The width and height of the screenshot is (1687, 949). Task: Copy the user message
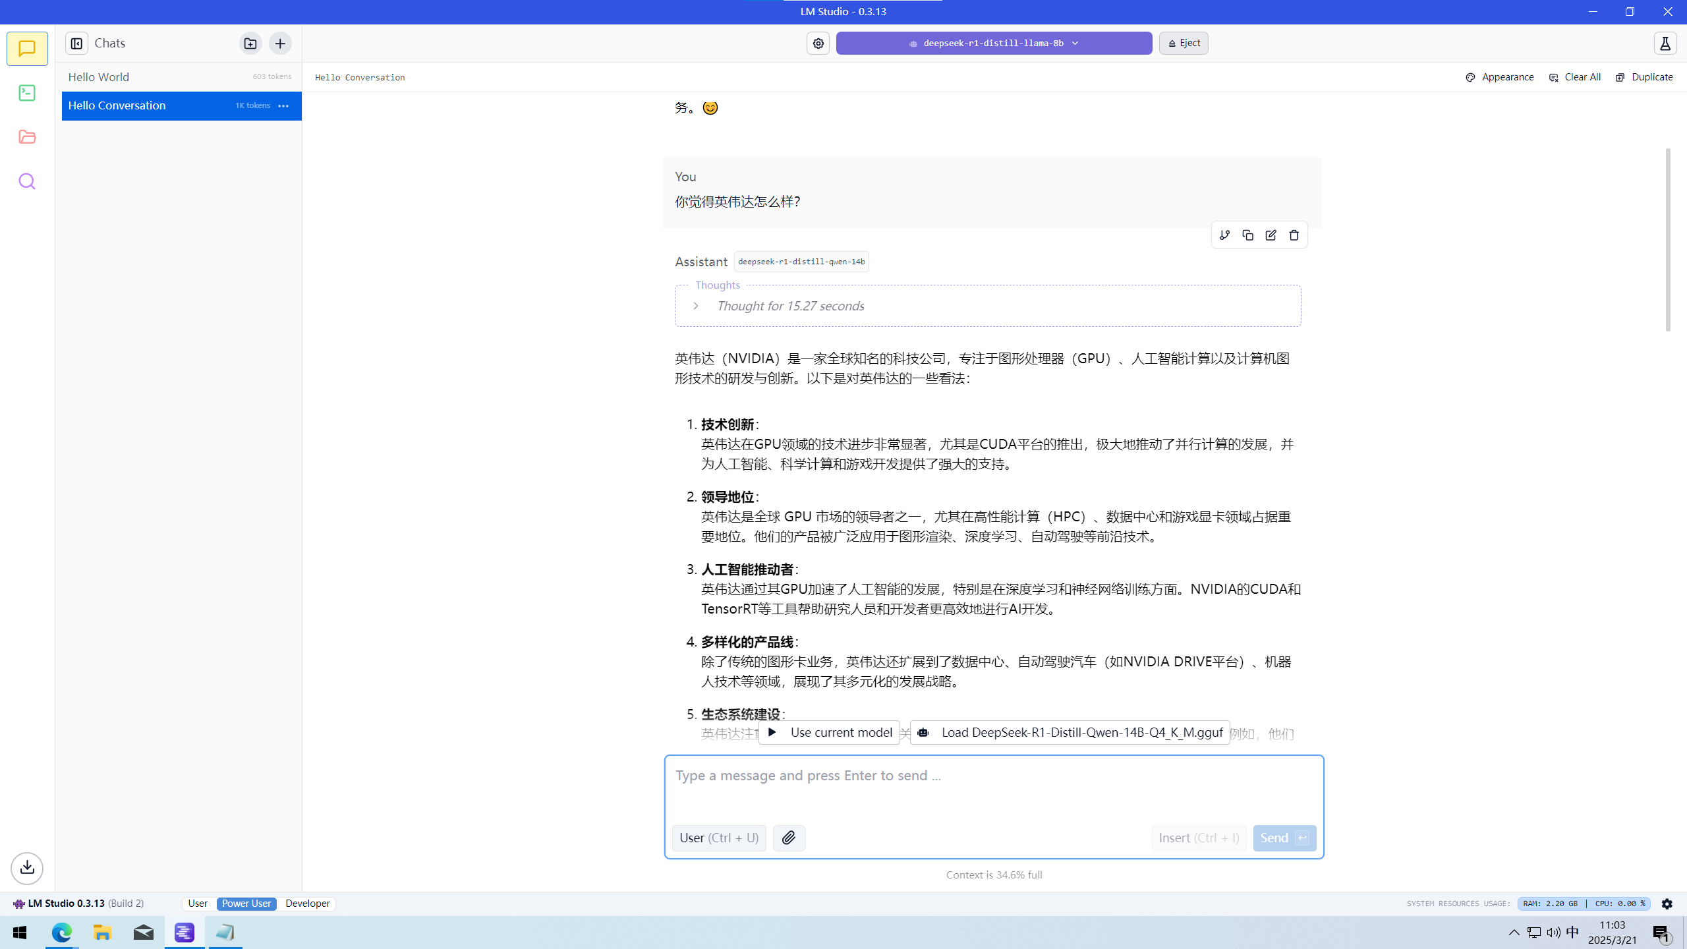[1247, 235]
